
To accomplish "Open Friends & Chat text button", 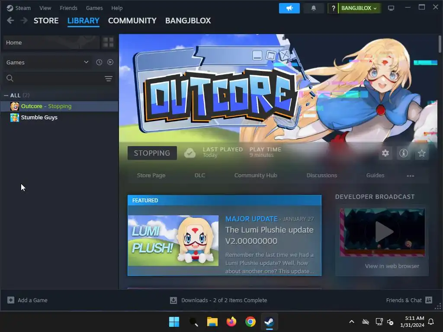I will [404, 300].
